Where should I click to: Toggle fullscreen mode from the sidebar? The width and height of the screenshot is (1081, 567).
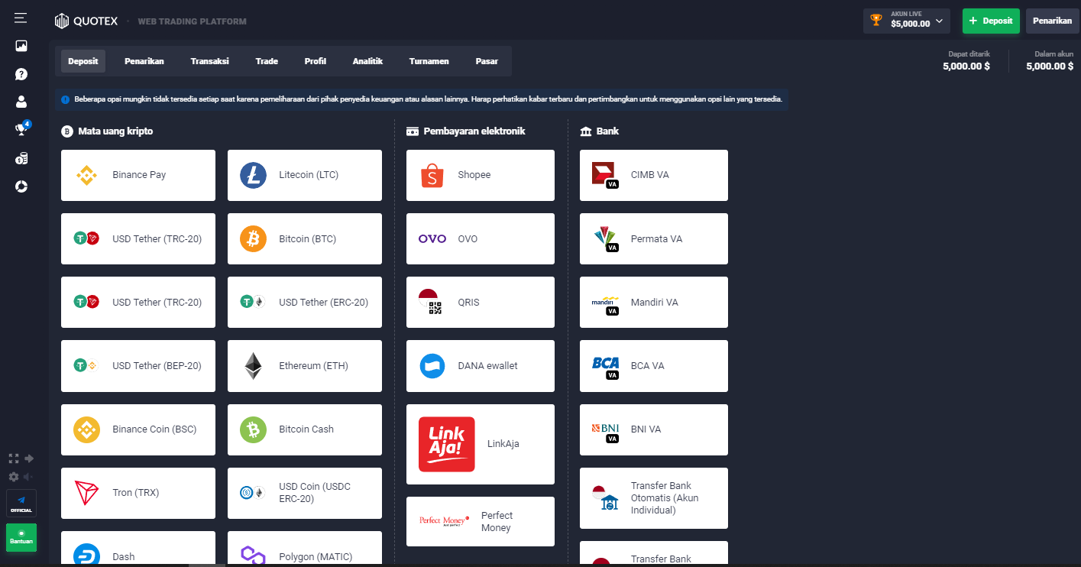(14, 458)
